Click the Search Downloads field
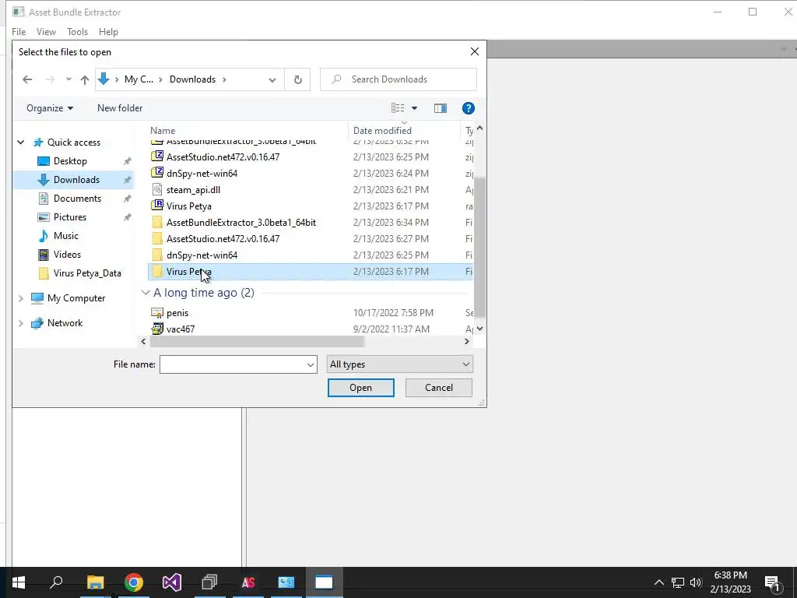The image size is (797, 598). pos(398,79)
